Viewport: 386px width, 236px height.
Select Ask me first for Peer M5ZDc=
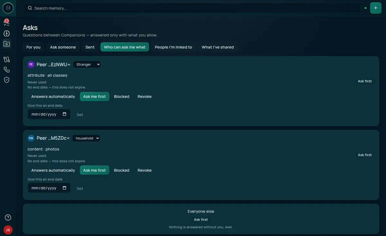(x=95, y=170)
